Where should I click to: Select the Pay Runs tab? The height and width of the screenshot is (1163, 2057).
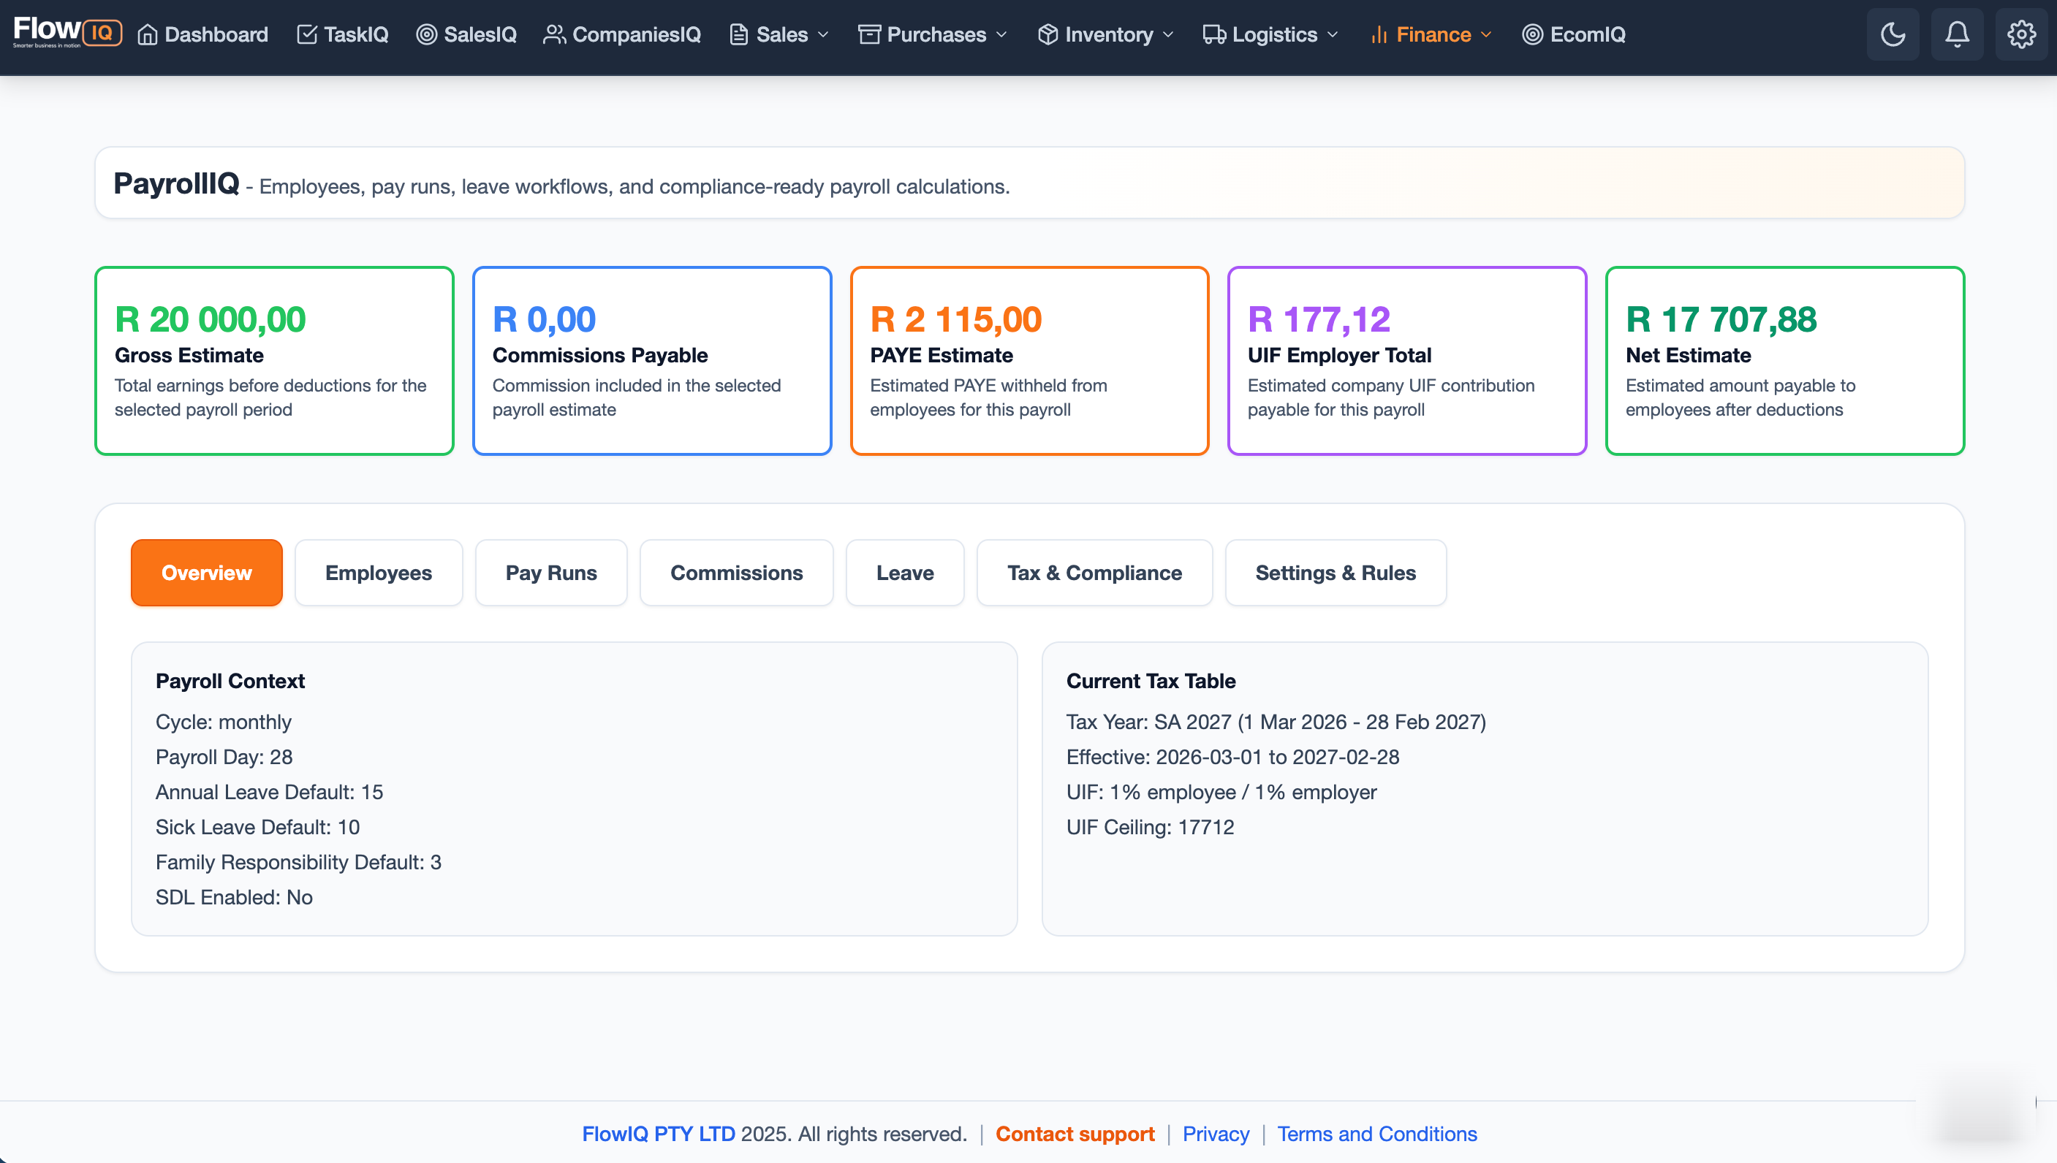pos(550,572)
